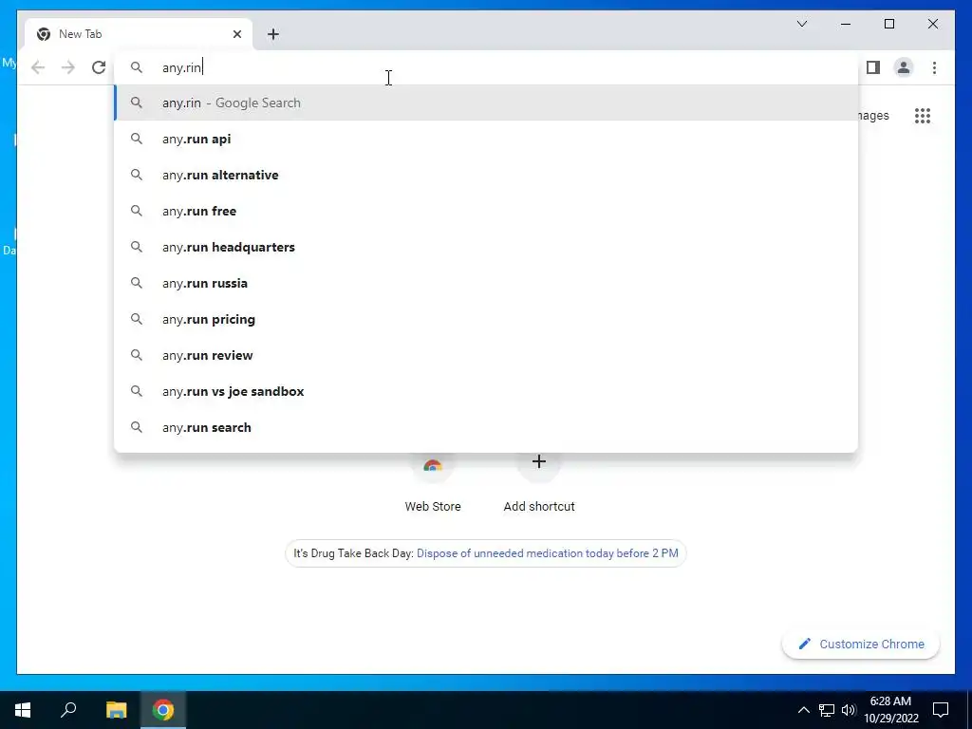Select the 'any.run search' suggestion
This screenshot has height=729, width=972.
486,427
